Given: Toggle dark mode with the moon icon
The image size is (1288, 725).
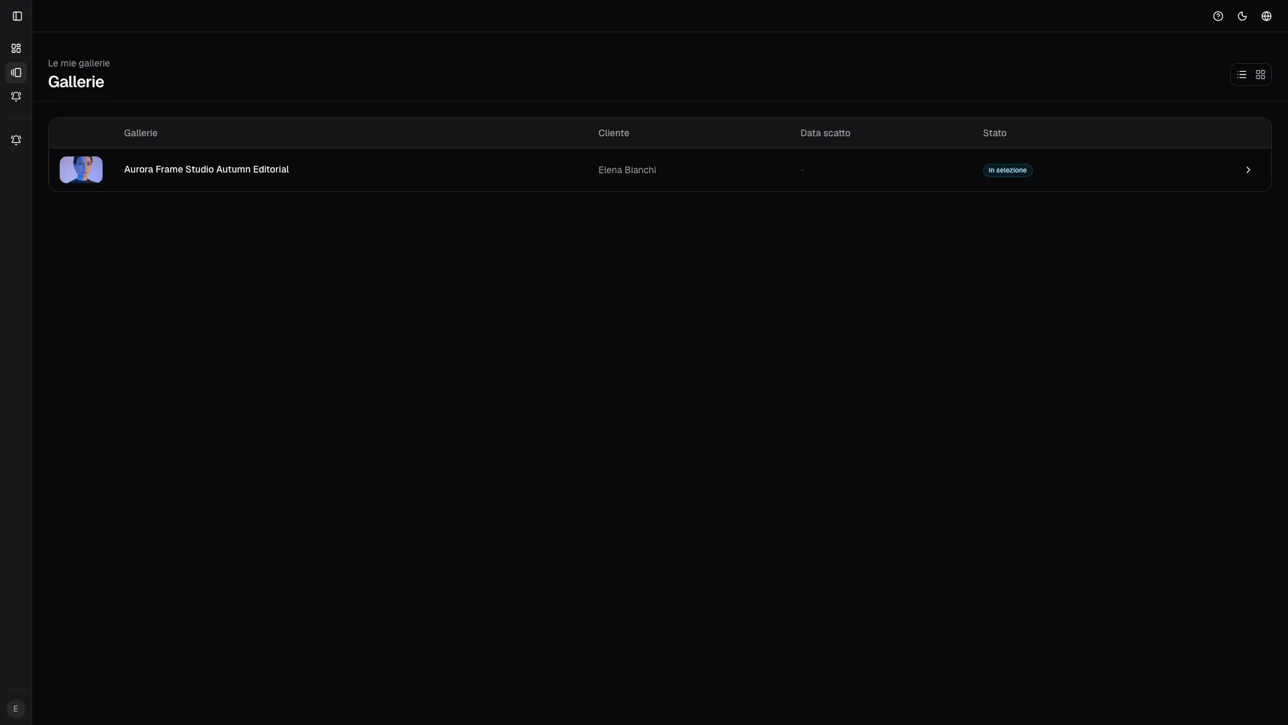Looking at the screenshot, I should 1242,16.
